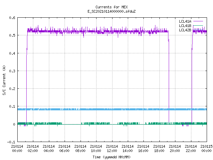Click the x-axis label 'Time (yymmdd HH:MM)'
Image resolution: width=213 pixels, height=160 pixels.
pyautogui.click(x=111, y=157)
